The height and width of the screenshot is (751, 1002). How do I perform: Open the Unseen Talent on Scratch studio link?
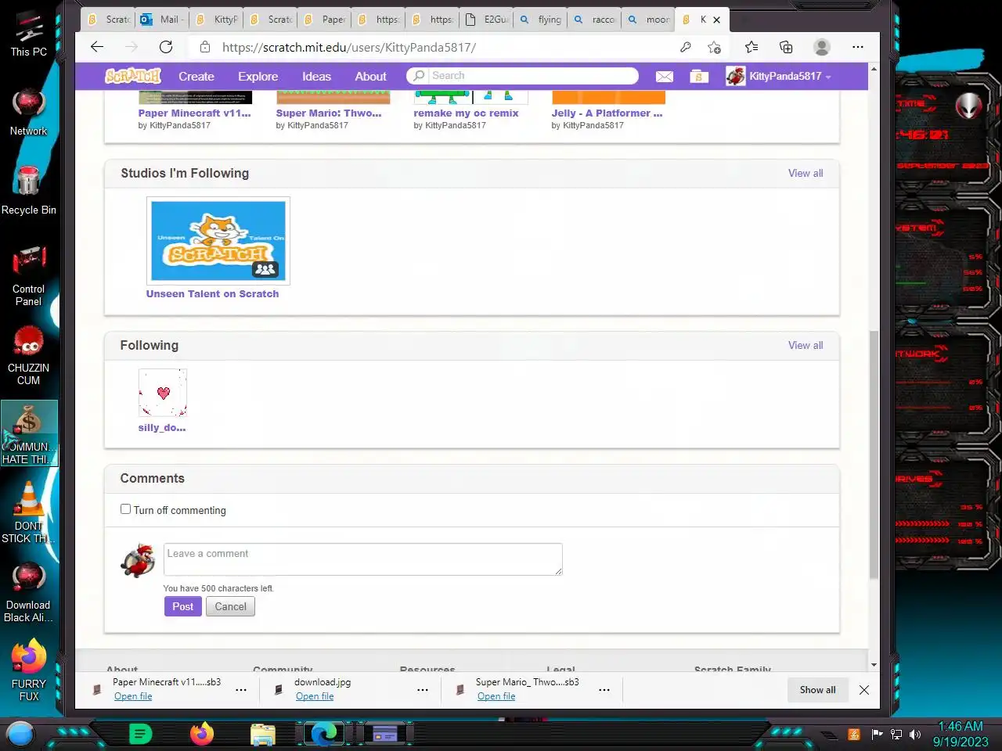pyautogui.click(x=212, y=293)
